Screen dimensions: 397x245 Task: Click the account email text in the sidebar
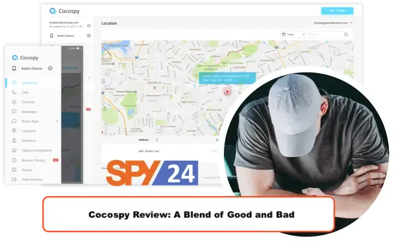click(x=64, y=22)
